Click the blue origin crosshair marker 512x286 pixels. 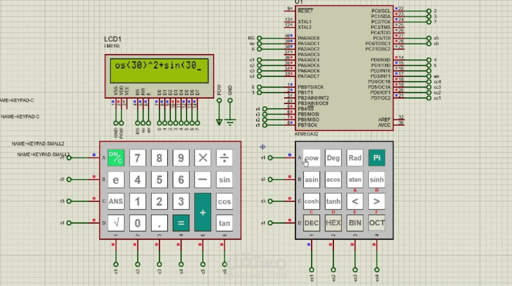263,147
